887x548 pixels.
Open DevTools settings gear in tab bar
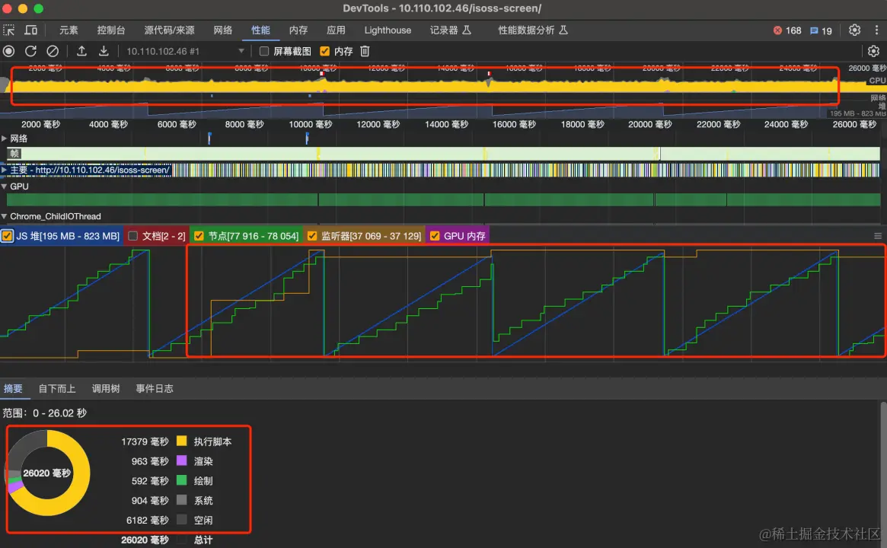pos(855,30)
